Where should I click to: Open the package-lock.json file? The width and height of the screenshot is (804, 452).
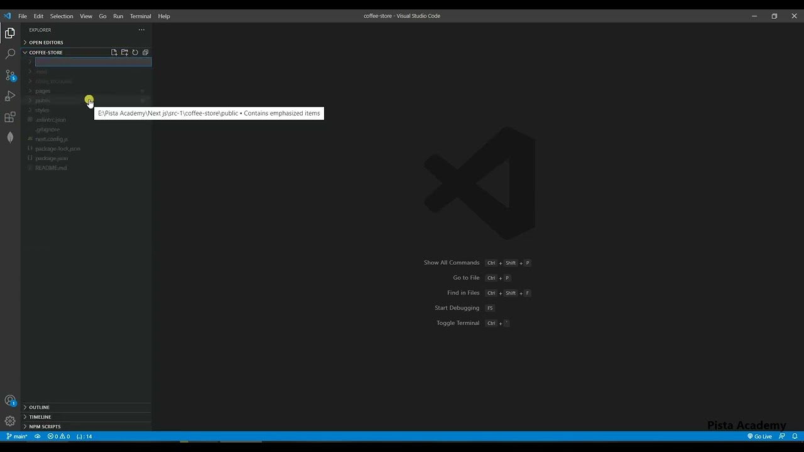tap(86, 149)
